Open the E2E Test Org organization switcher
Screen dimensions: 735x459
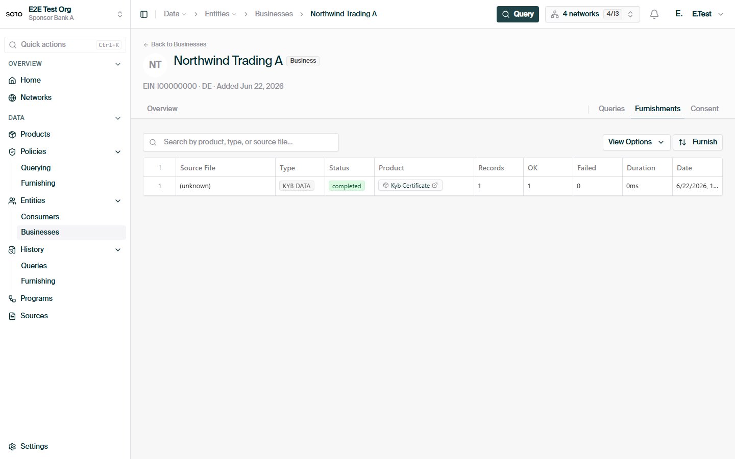pyautogui.click(x=65, y=14)
